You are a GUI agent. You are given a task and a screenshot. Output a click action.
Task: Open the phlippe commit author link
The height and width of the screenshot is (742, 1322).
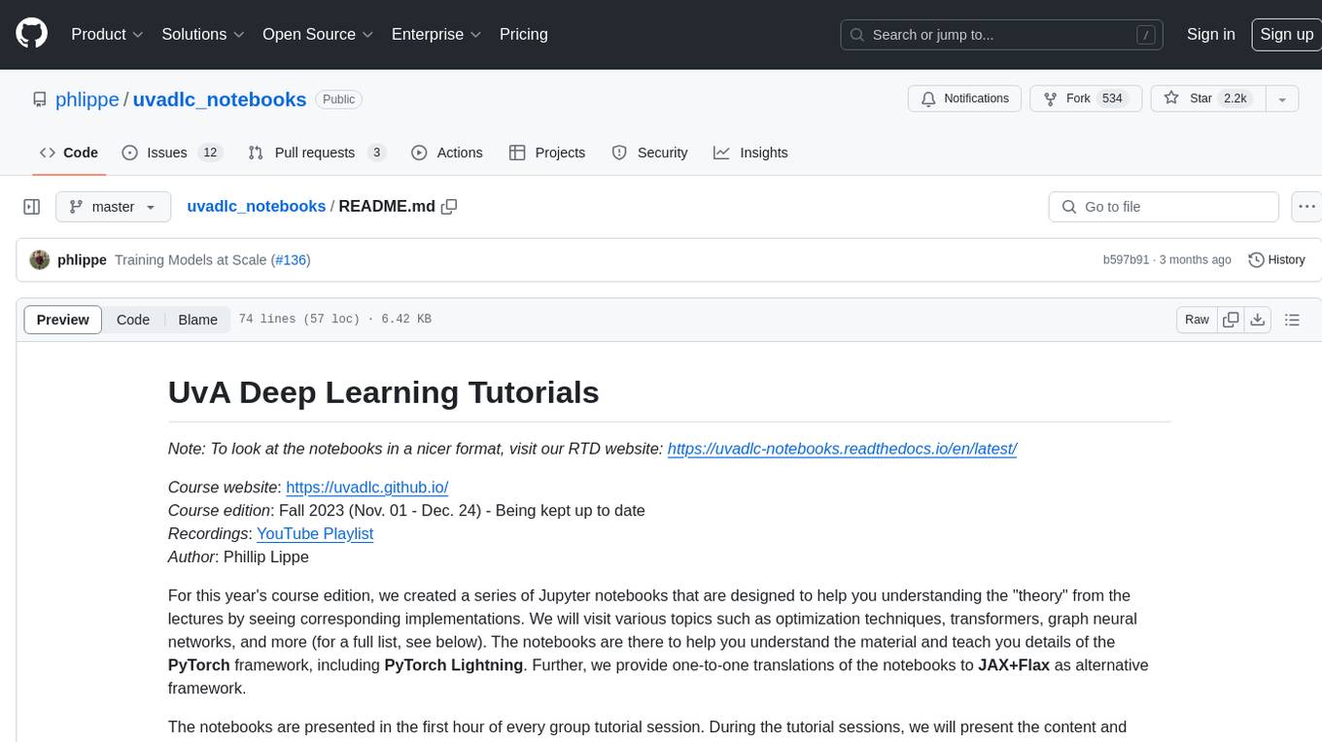(82, 259)
